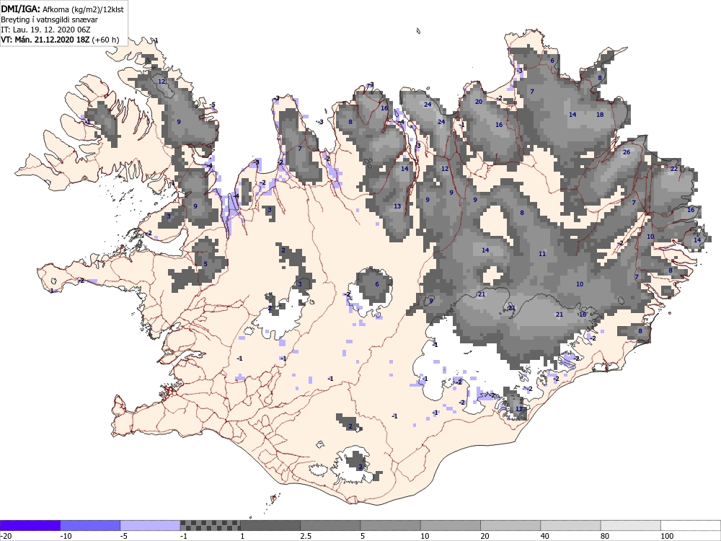Screen dimensions: 721x541
Task: Pick the light lavender -5 to -1 legend swatch
Action: [151, 525]
